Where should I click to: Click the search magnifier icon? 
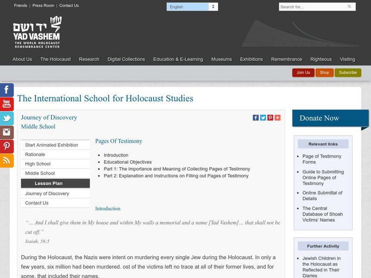350,7
